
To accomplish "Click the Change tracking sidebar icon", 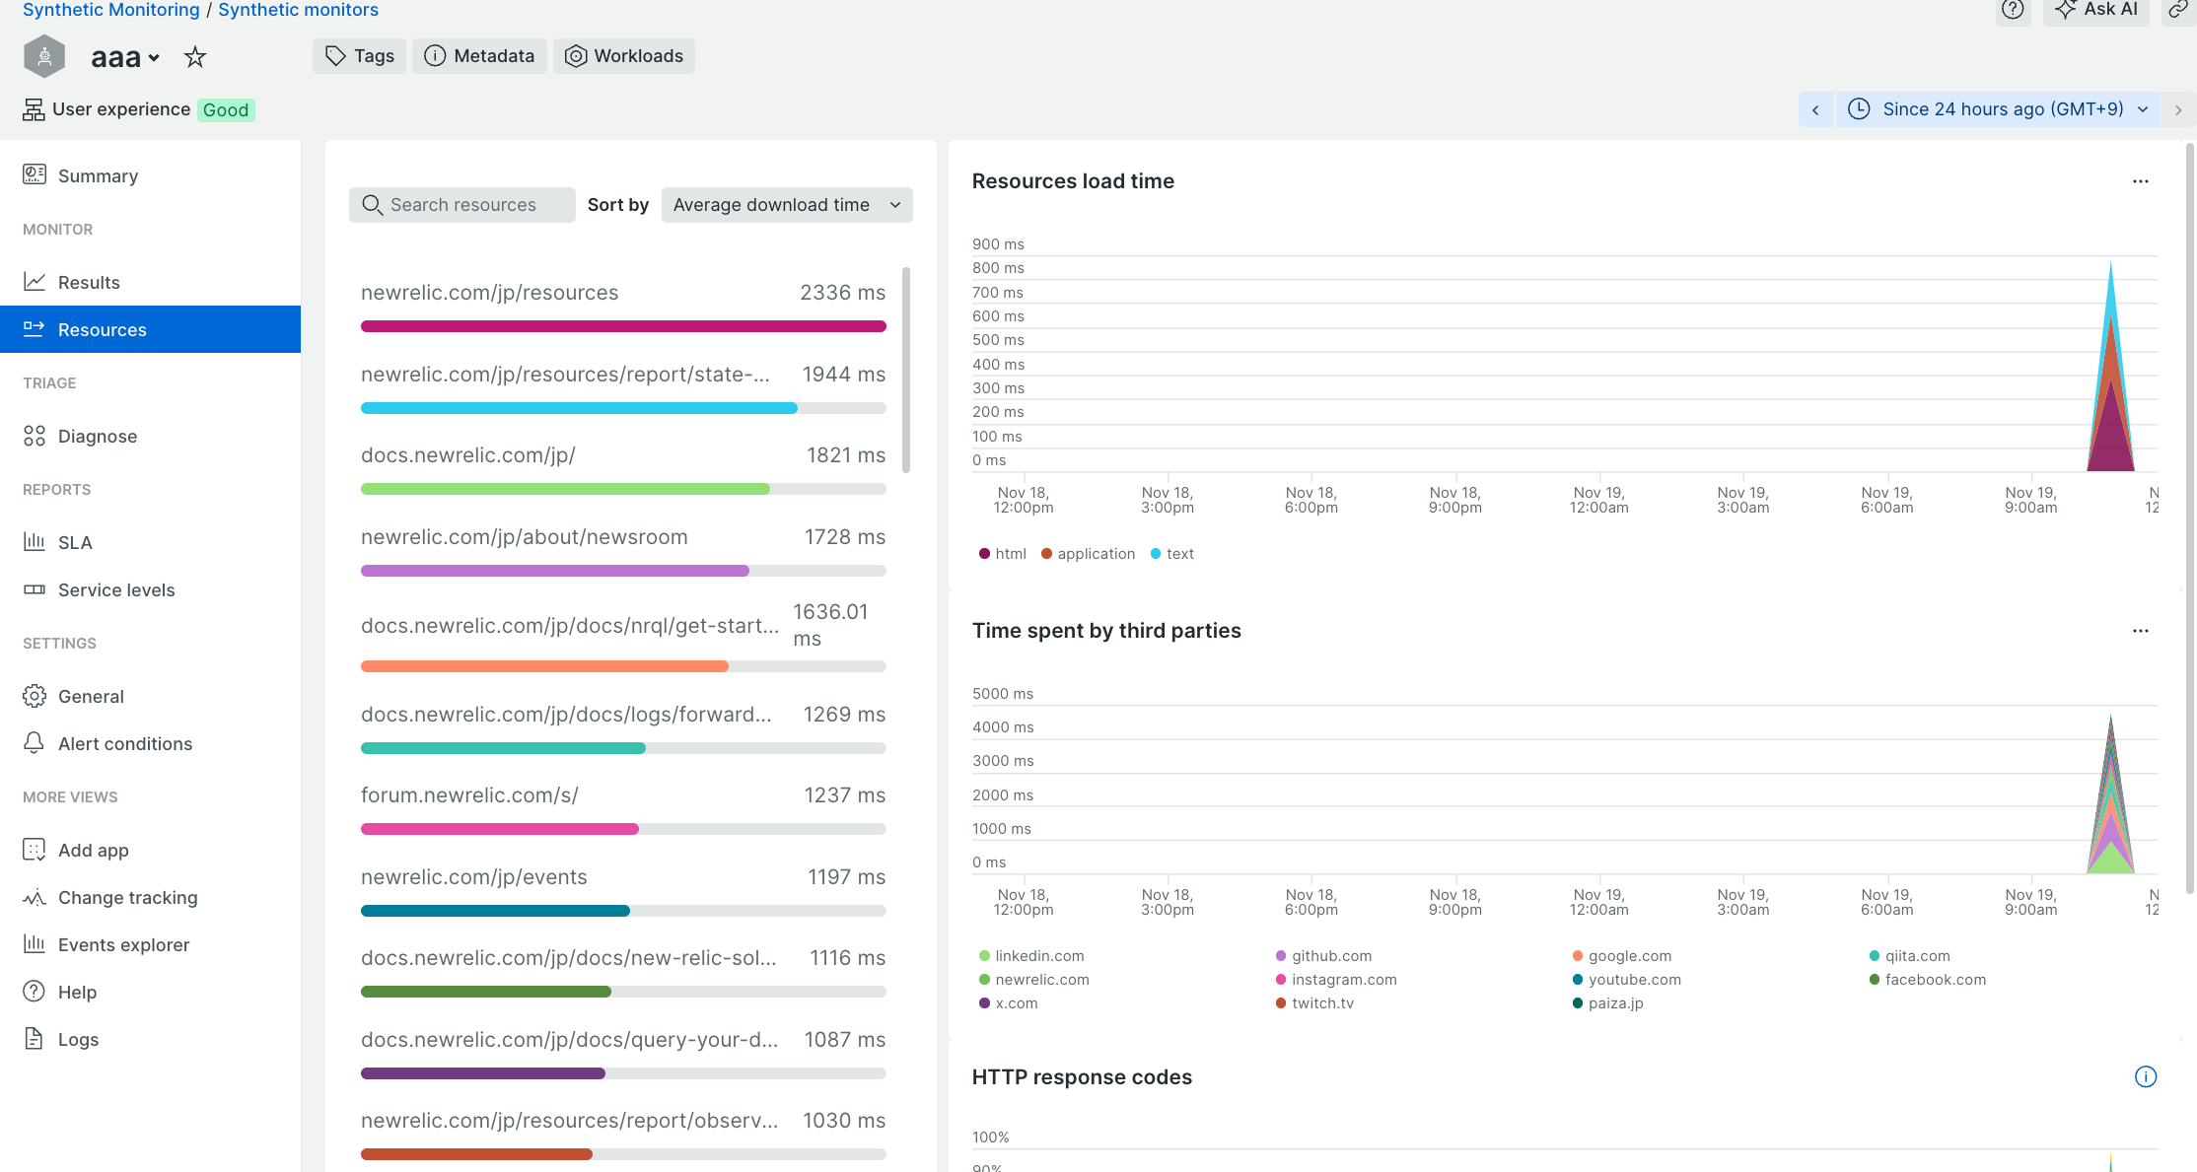I will [35, 897].
